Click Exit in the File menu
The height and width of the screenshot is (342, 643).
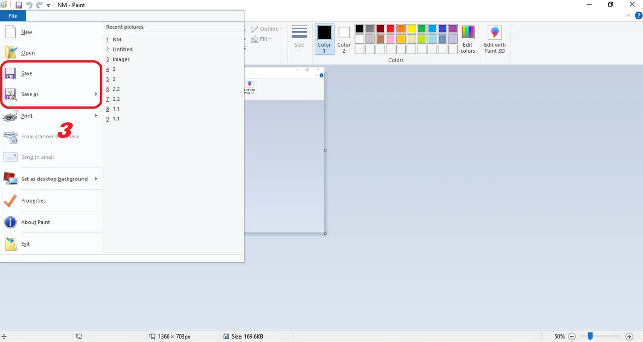51,244
